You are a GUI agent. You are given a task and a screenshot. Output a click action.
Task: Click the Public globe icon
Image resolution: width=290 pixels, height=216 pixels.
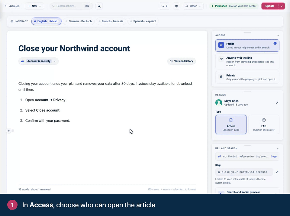pyautogui.click(x=221, y=45)
